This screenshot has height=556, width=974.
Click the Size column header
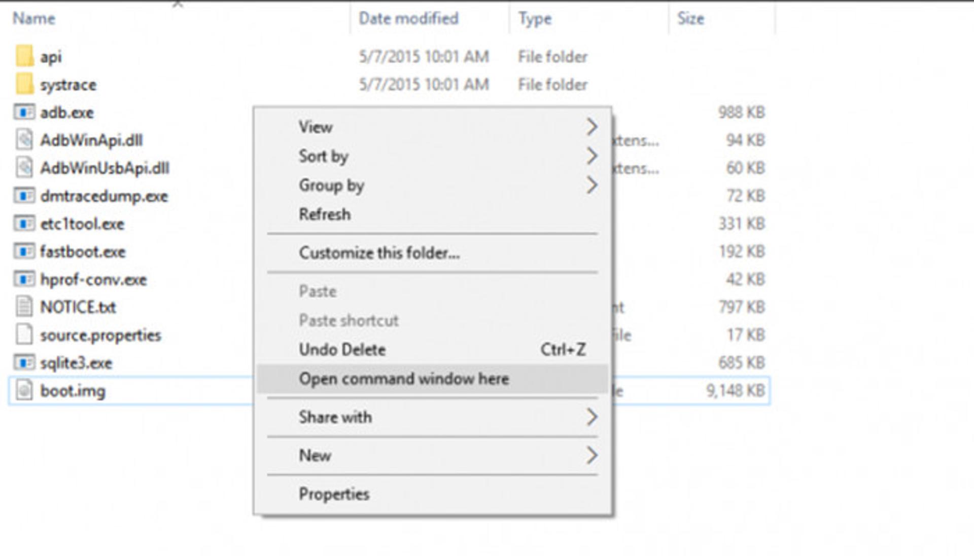[691, 19]
